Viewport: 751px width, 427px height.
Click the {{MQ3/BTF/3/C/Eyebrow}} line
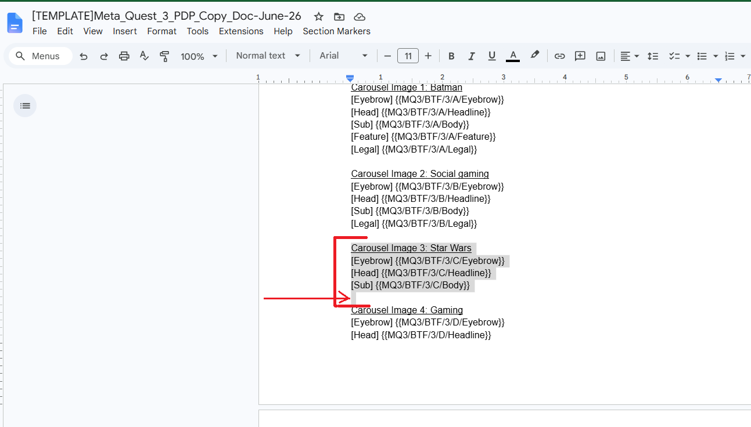(x=427, y=261)
